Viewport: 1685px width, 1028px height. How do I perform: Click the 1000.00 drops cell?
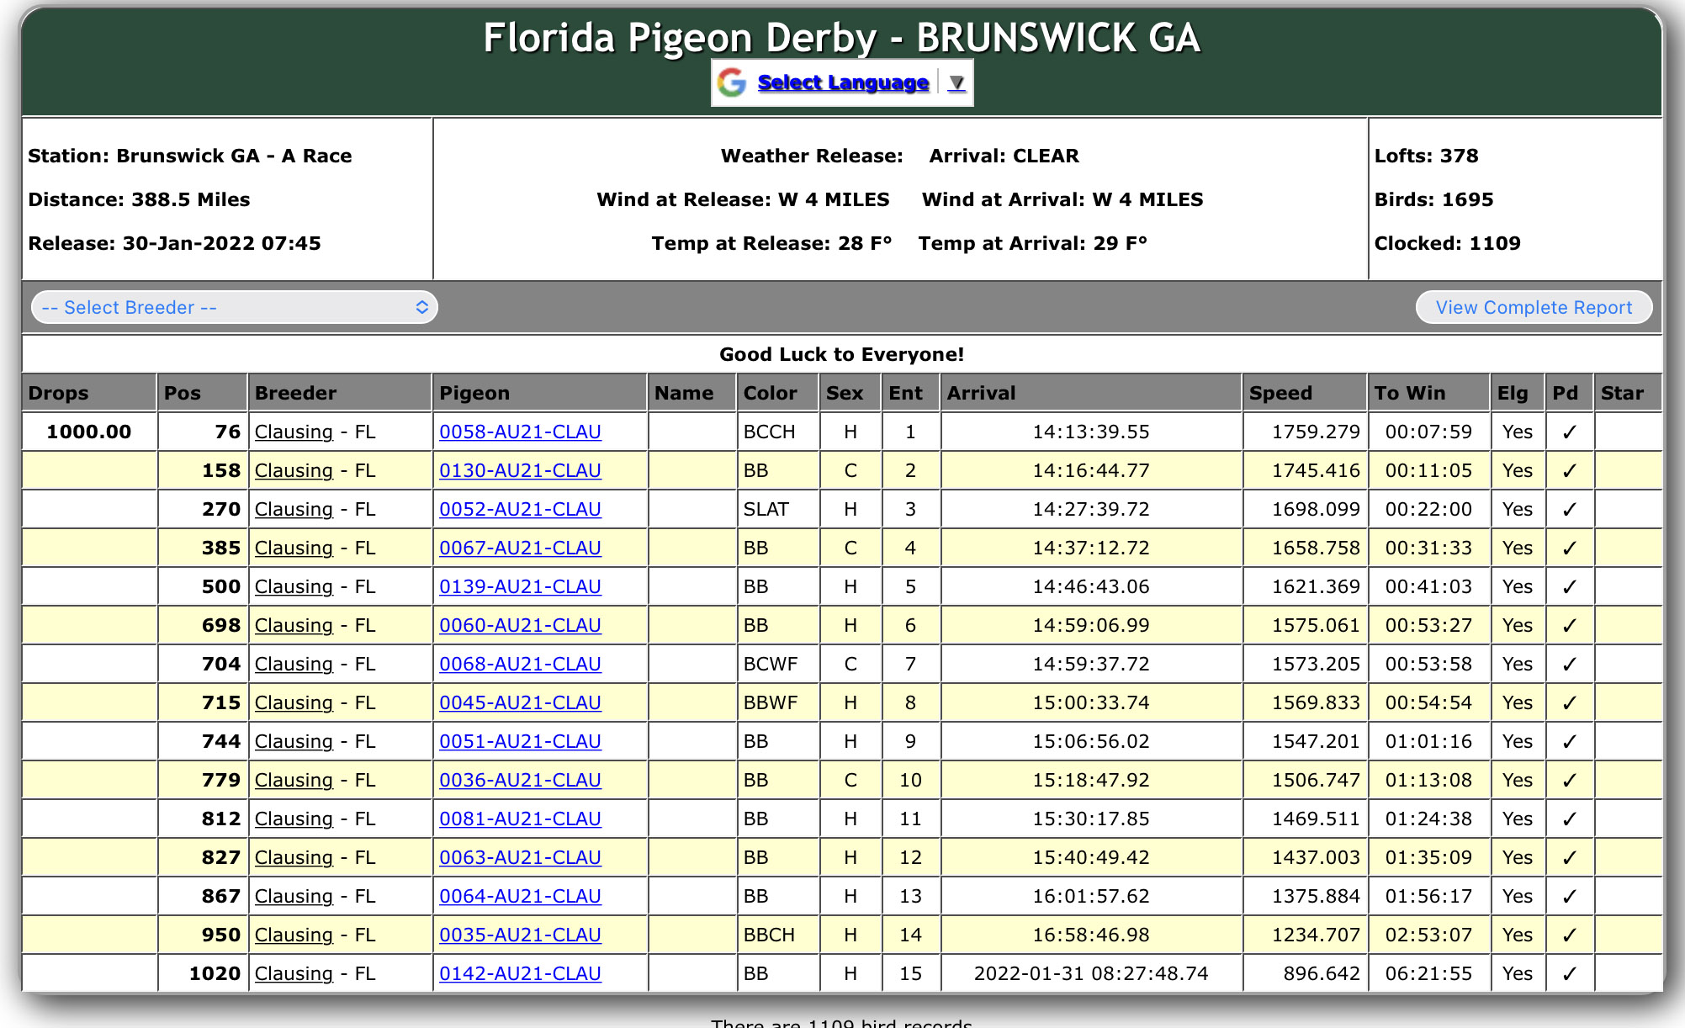click(89, 432)
